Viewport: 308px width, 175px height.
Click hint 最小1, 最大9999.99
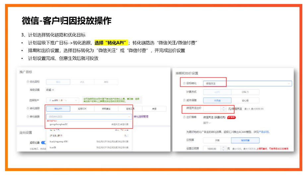click(x=254, y=109)
